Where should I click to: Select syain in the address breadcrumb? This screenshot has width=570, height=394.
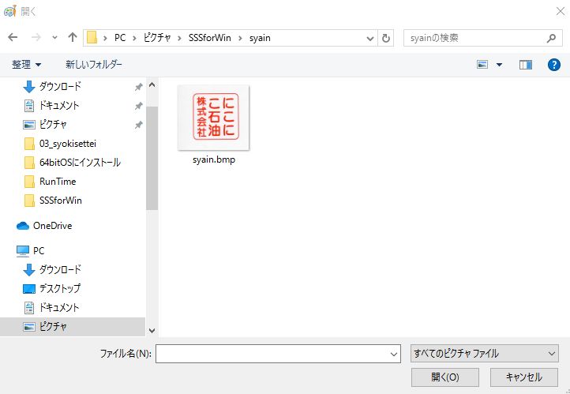[x=260, y=38]
